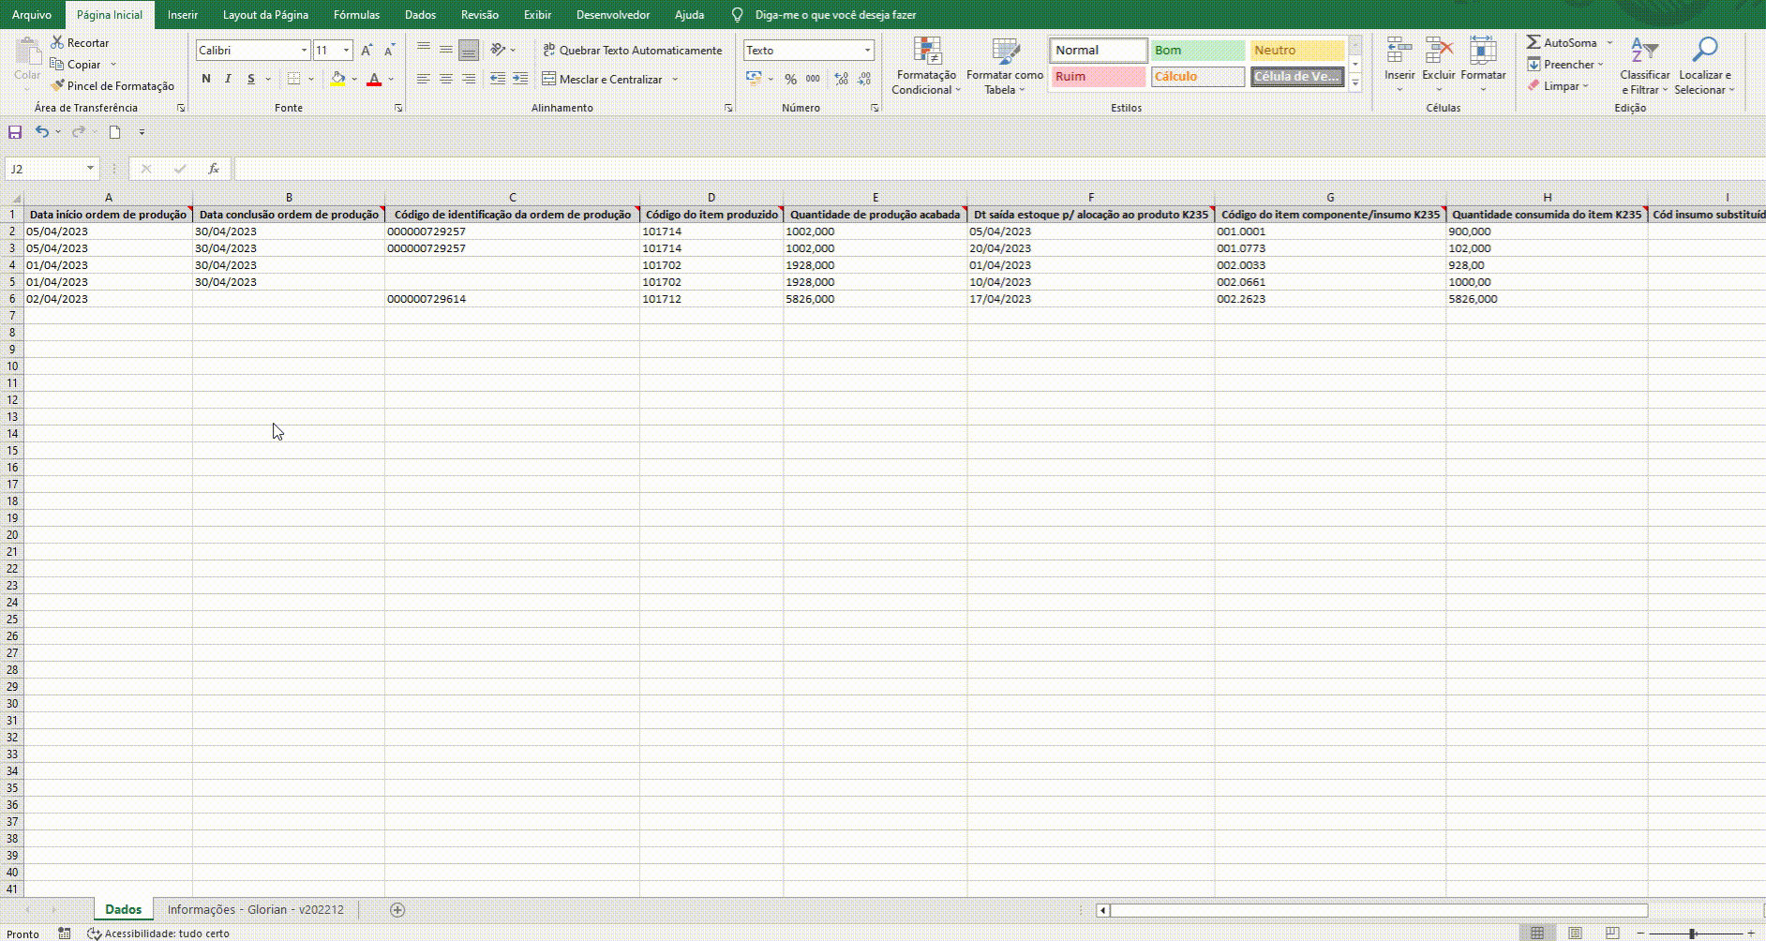Image resolution: width=1766 pixels, height=941 pixels.
Task: Click the AutoSoma sigma icon
Action: (1534, 42)
